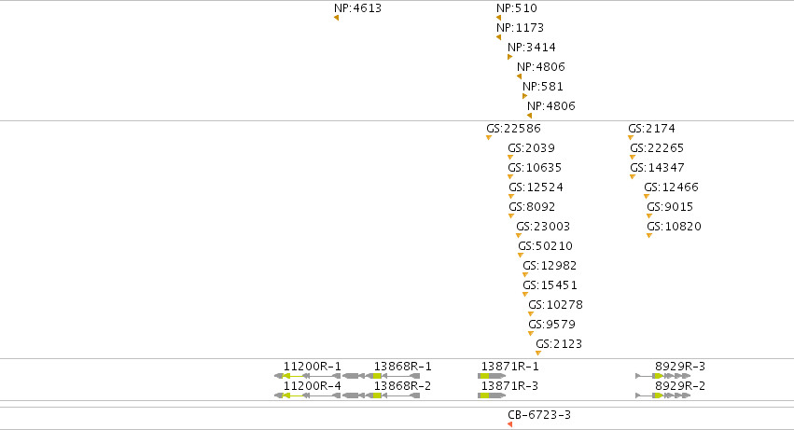This screenshot has height=430, width=794.
Task: Open the GS:10278 feature label
Action: click(555, 305)
